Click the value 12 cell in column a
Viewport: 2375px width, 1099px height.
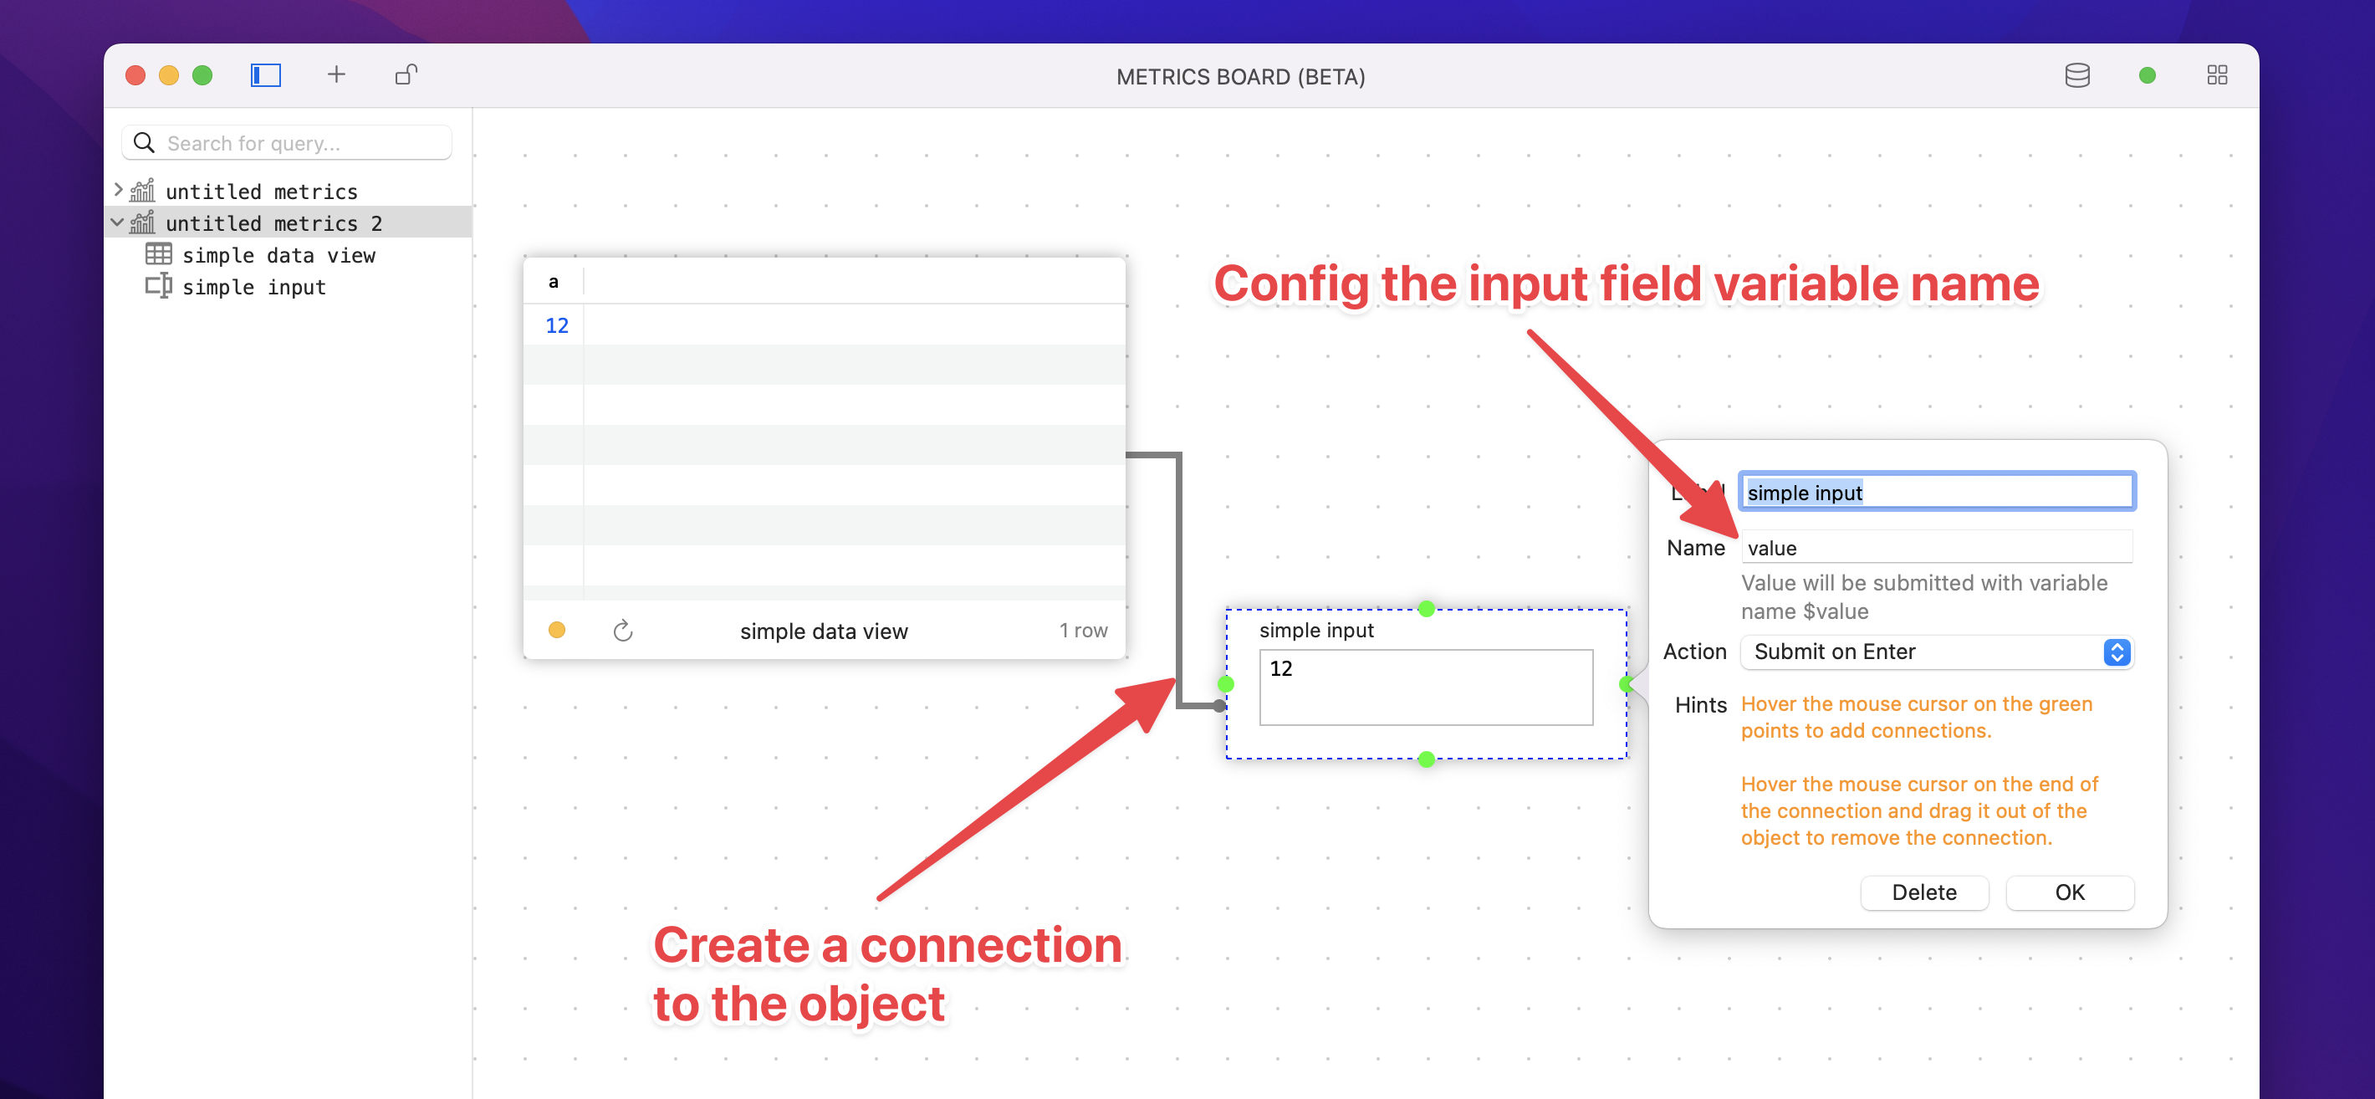pos(557,325)
